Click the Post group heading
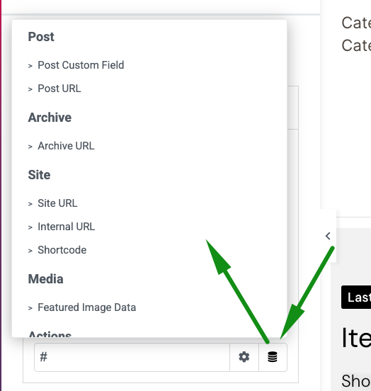 41,37
